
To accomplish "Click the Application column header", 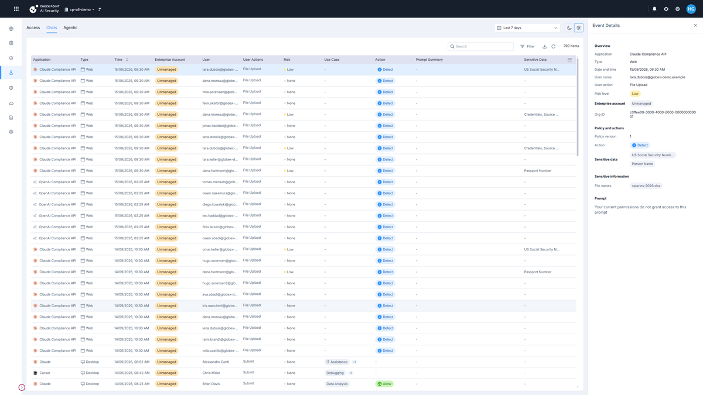I will [42, 60].
